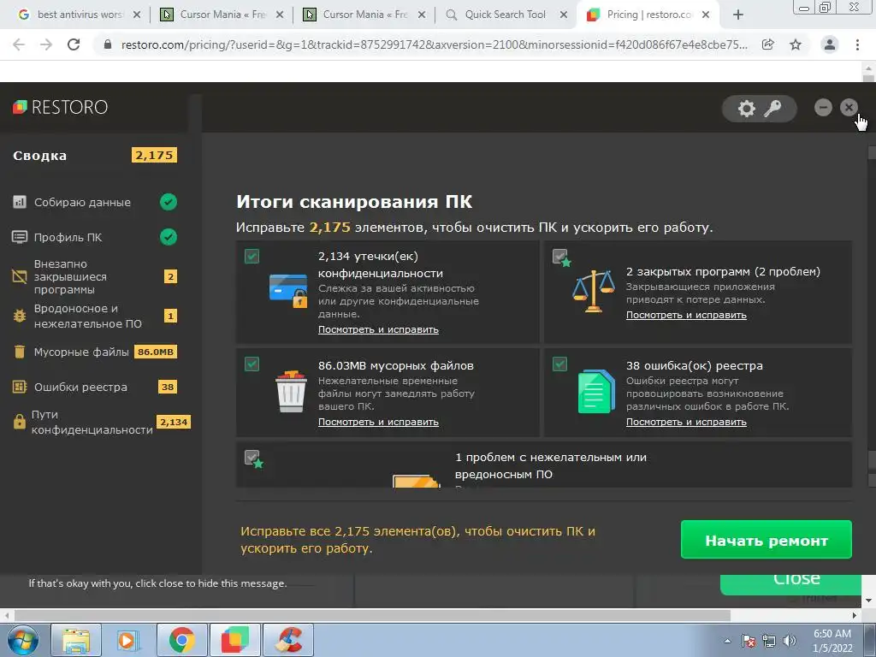Image resolution: width=876 pixels, height=657 pixels.
Task: Open Restoro taskbar icon
Action: pyautogui.click(x=235, y=640)
